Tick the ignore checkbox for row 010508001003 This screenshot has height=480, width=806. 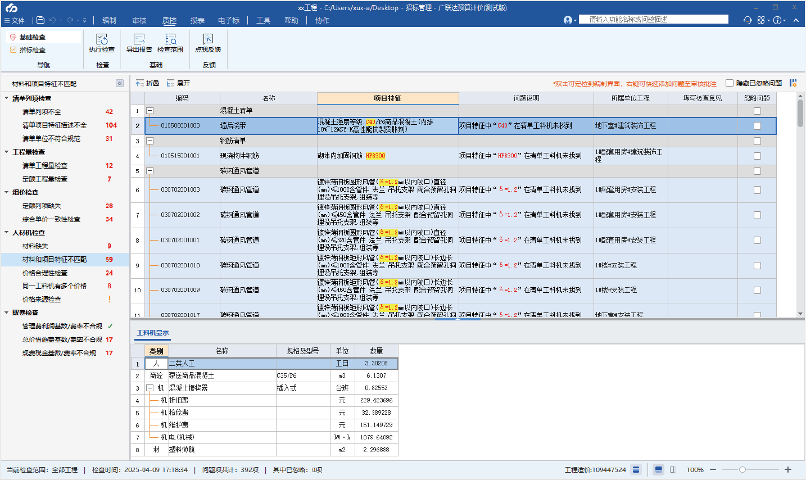point(757,126)
